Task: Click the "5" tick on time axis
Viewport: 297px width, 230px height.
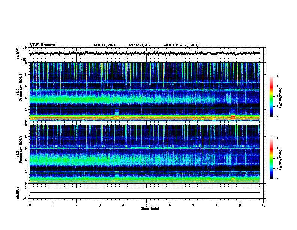Action: tap(147, 205)
